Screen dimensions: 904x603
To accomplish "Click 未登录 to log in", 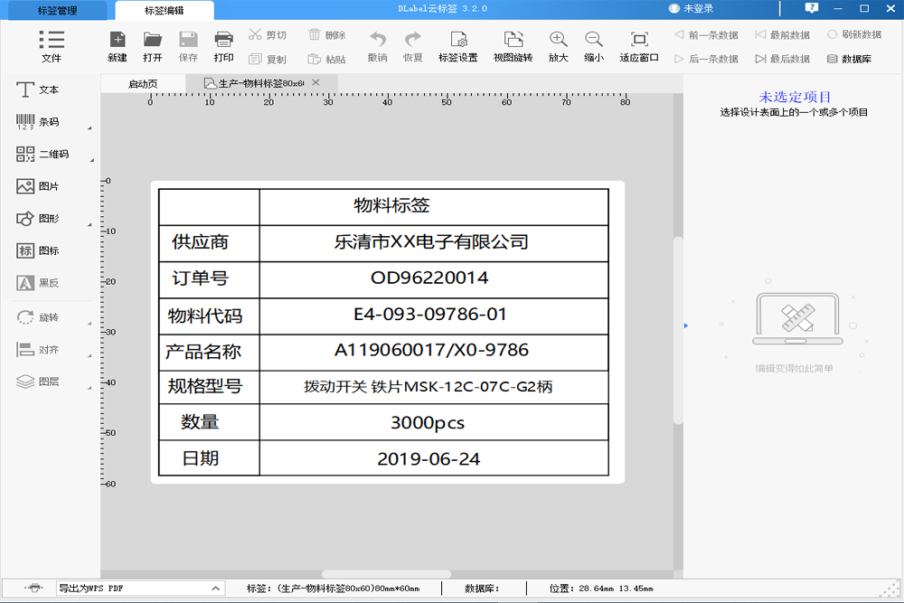I will point(692,8).
